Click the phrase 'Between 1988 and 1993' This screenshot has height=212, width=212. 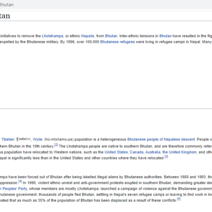(185, 177)
